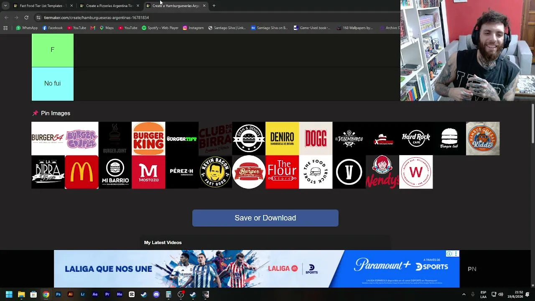Choose The Flour Store logo
Screen dimensions: 535x301
pos(282,172)
